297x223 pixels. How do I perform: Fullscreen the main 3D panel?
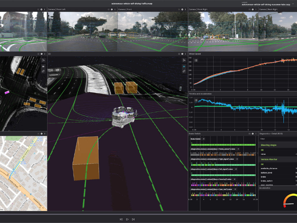tap(179, 54)
